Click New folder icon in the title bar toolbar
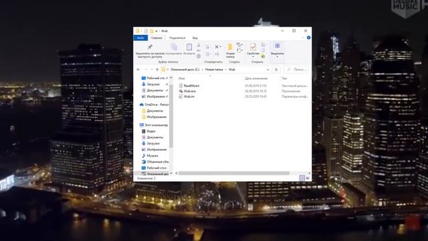 152,31
